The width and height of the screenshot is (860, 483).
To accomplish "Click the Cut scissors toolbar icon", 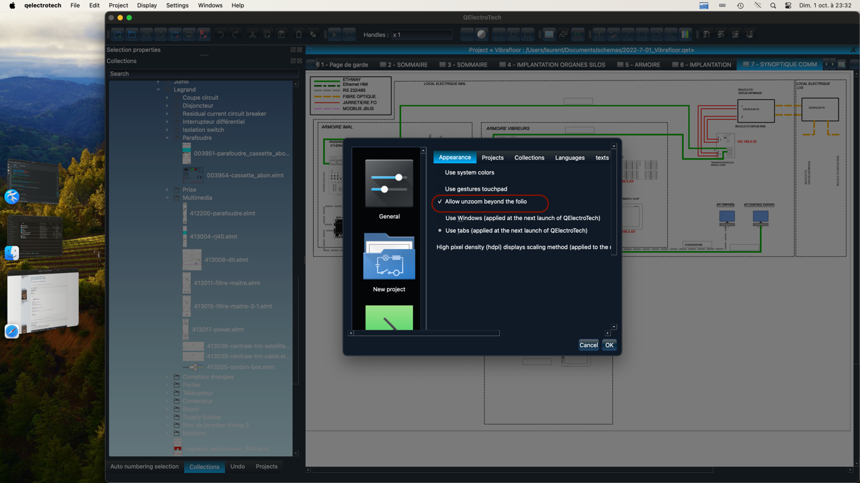I will pyautogui.click(x=253, y=34).
